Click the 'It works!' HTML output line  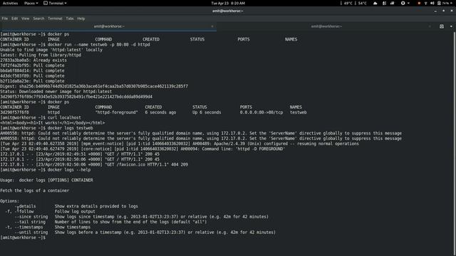click(x=53, y=123)
